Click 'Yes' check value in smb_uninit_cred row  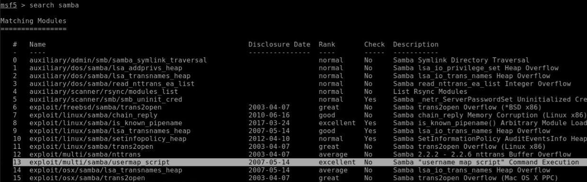click(x=370, y=99)
